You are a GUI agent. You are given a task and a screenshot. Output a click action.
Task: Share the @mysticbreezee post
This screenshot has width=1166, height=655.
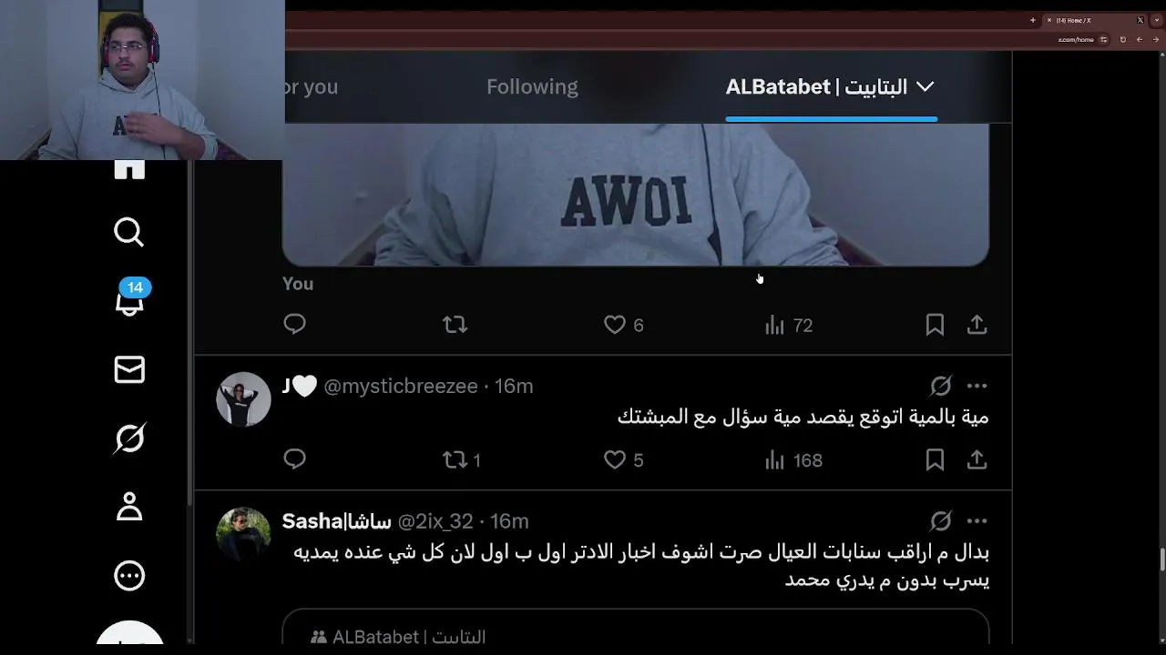point(977,459)
